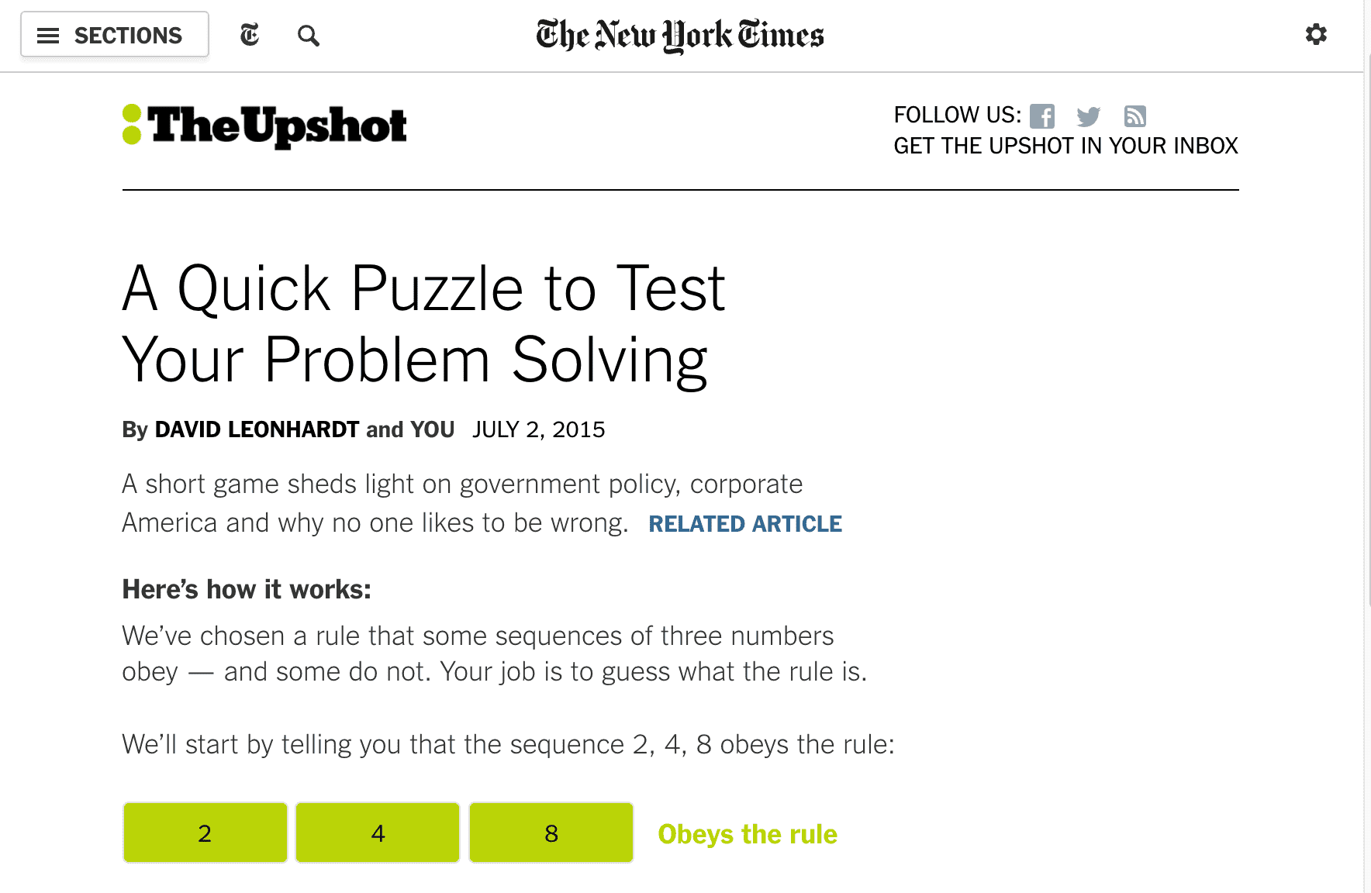The height and width of the screenshot is (893, 1371).
Task: Click The New York Times masthead logo
Action: [679, 36]
